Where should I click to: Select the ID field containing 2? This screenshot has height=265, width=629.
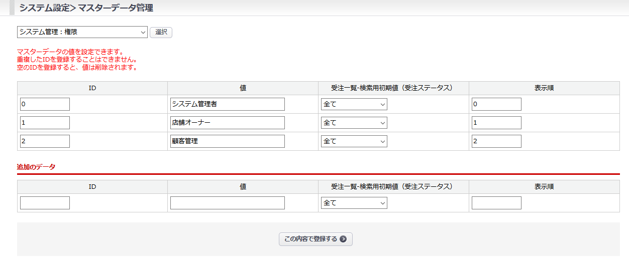tap(45, 141)
